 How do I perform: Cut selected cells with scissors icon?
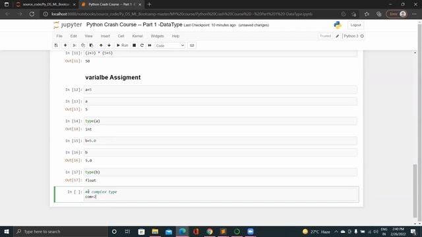(75, 45)
